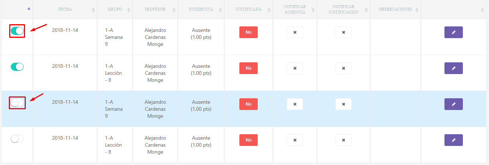Click the pencil edit button in the first row

click(453, 32)
